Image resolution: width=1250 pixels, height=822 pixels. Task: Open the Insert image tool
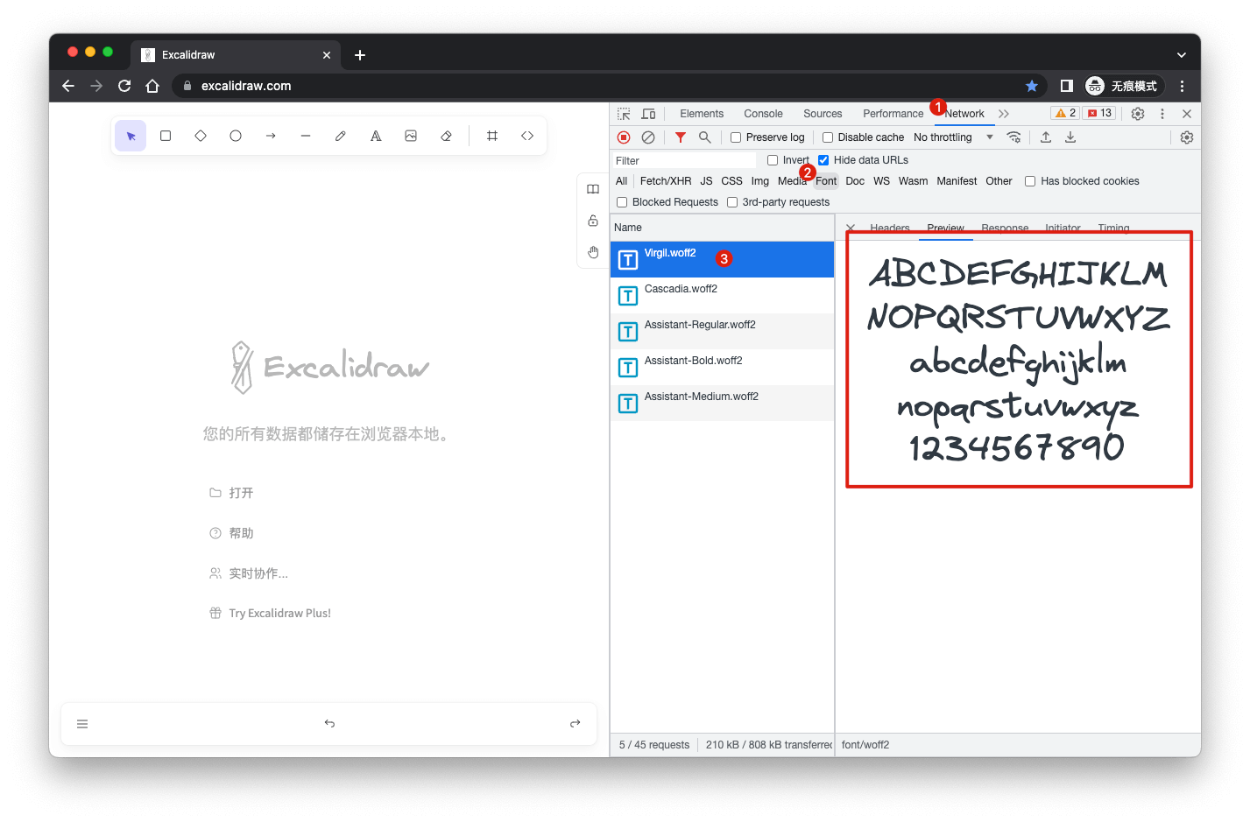(x=411, y=136)
